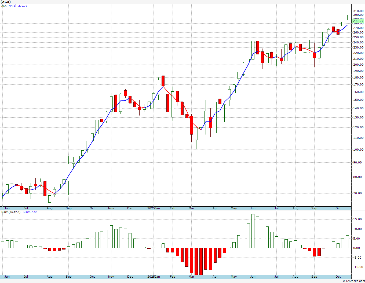
Task: Select May on the MACD time axis
Action: pos(234,277)
